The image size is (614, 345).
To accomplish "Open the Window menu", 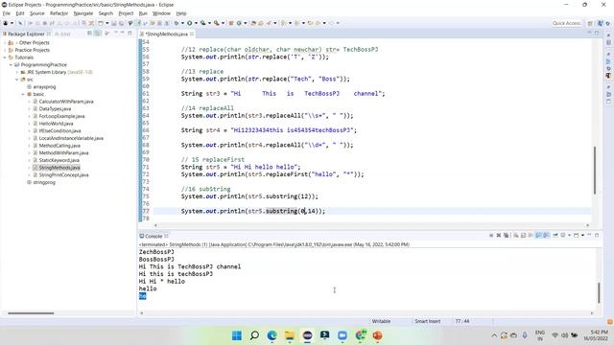I will [x=161, y=13].
